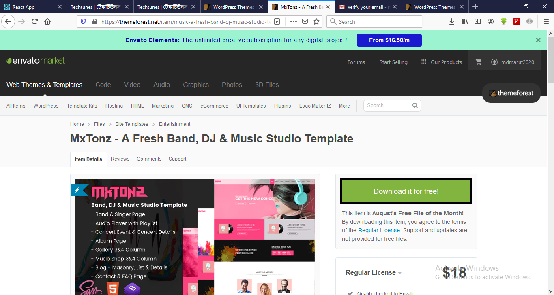The height and width of the screenshot is (295, 554).
Task: Close the React App tab
Action: (60, 7)
